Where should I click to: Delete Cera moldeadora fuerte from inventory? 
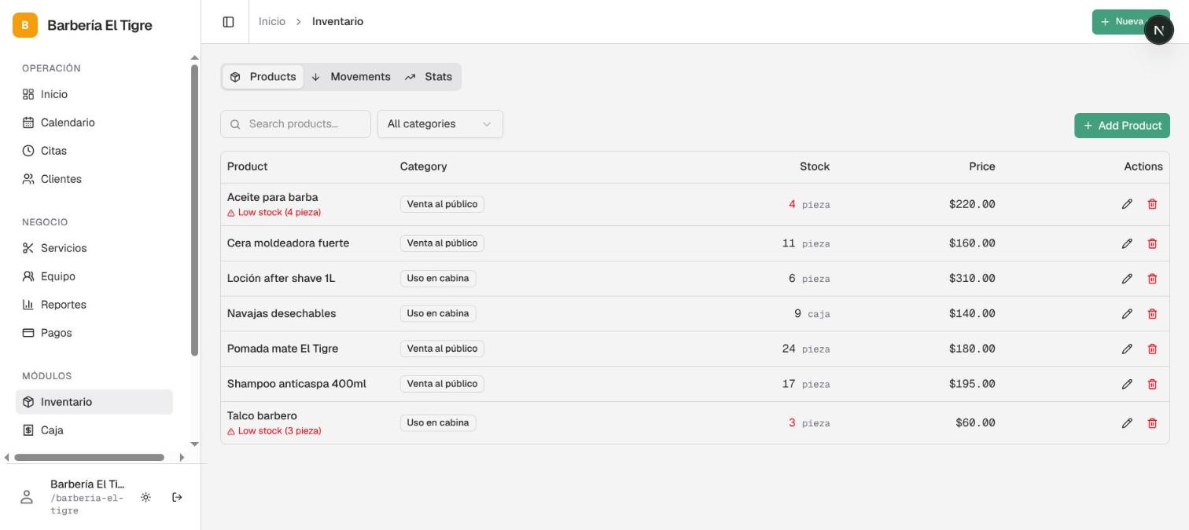click(1152, 243)
